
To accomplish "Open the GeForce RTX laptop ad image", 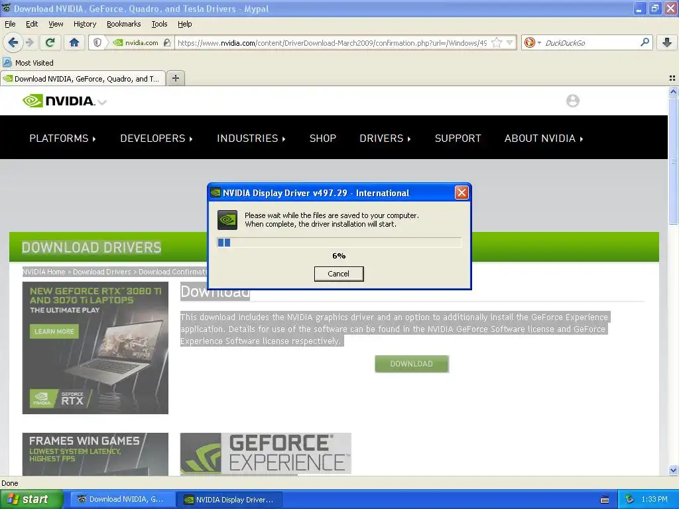I will coord(95,348).
